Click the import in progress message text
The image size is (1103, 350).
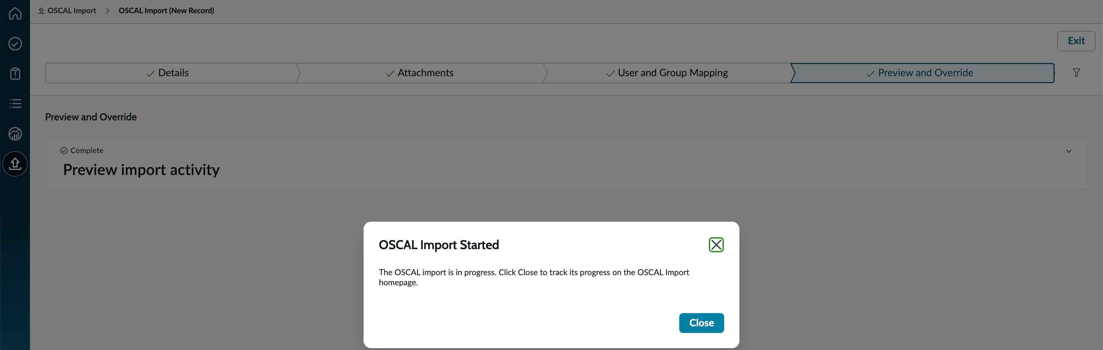[534, 277]
